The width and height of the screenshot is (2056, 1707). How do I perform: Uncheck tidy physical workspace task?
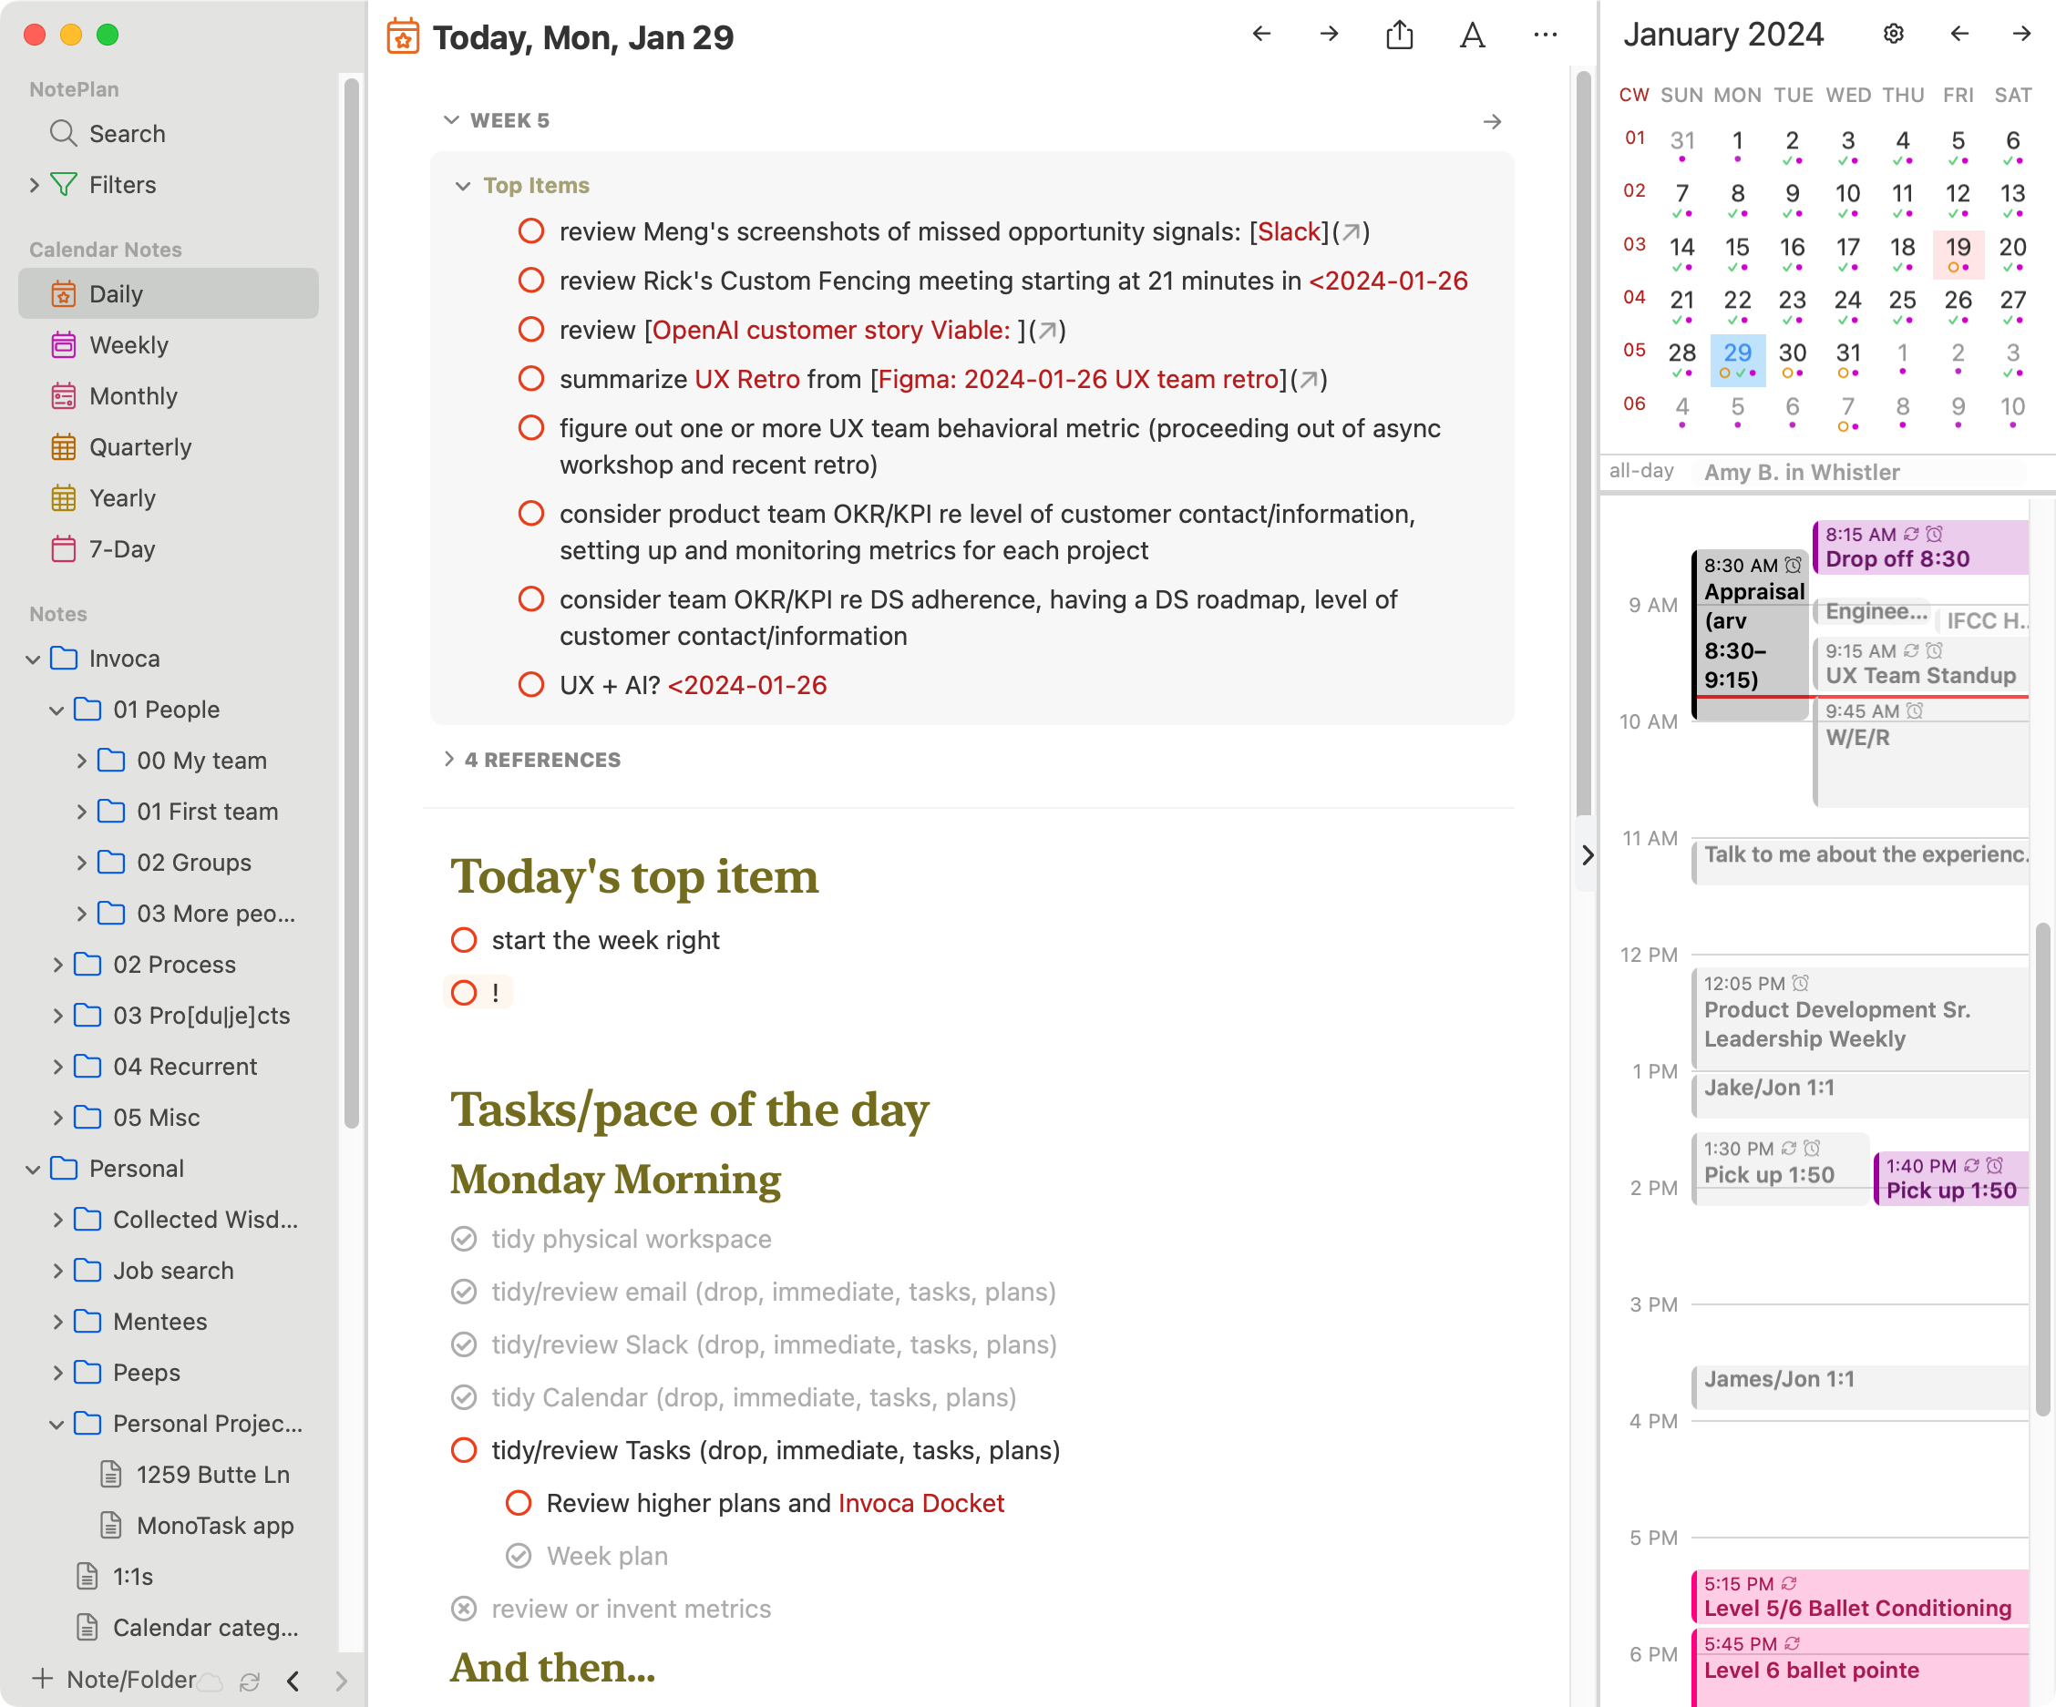(464, 1239)
